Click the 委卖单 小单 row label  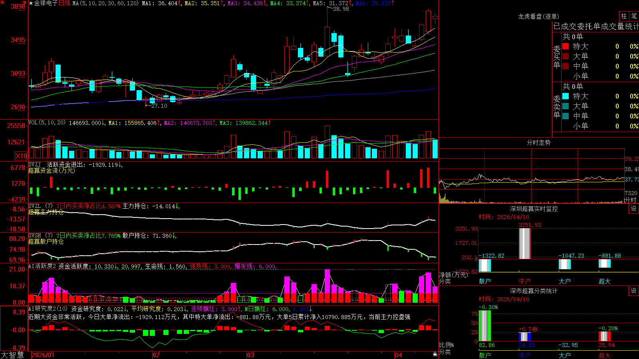point(581,126)
